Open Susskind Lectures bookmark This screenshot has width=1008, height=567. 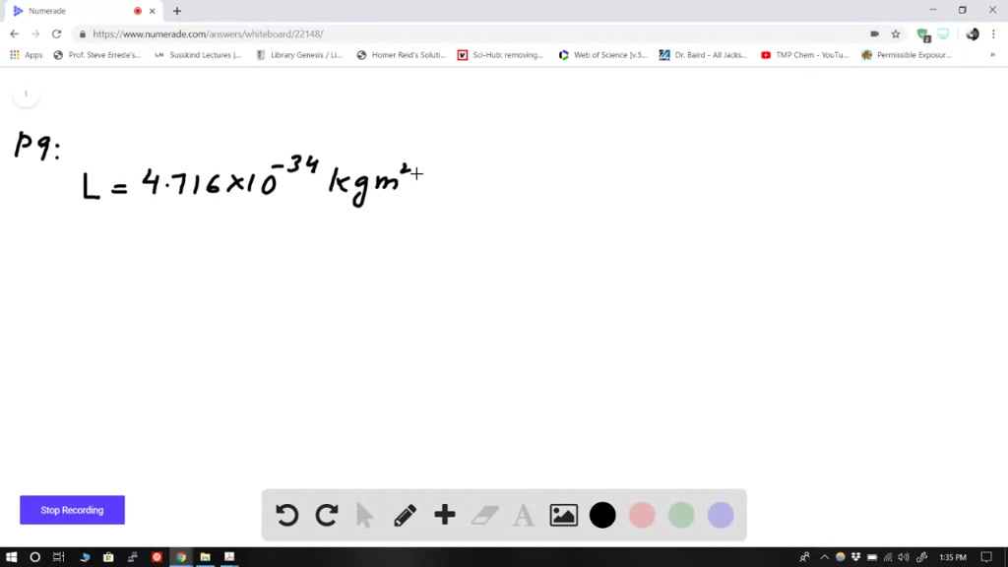pyautogui.click(x=198, y=55)
